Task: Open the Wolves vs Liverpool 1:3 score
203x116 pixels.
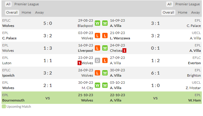Action: pos(48,48)
